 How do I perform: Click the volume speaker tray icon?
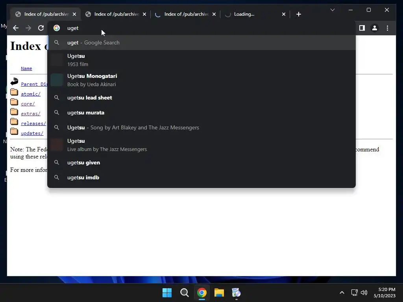pyautogui.click(x=364, y=293)
